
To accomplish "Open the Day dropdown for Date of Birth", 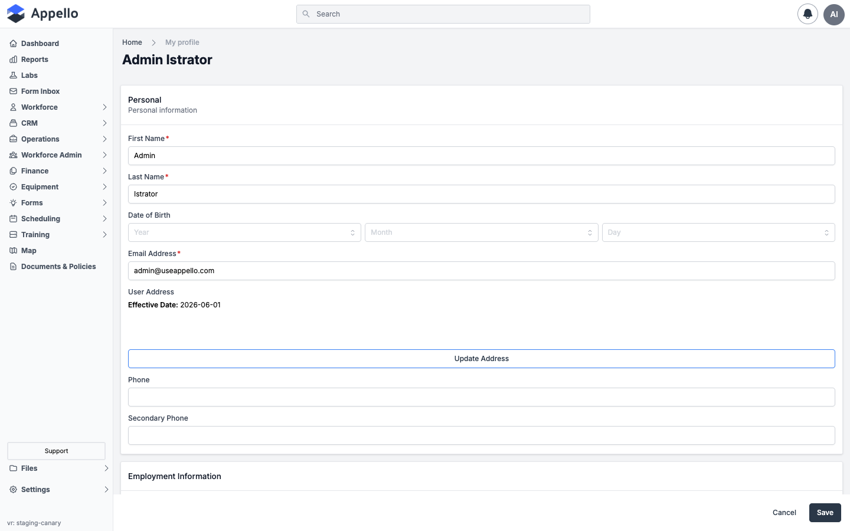I will 718,232.
